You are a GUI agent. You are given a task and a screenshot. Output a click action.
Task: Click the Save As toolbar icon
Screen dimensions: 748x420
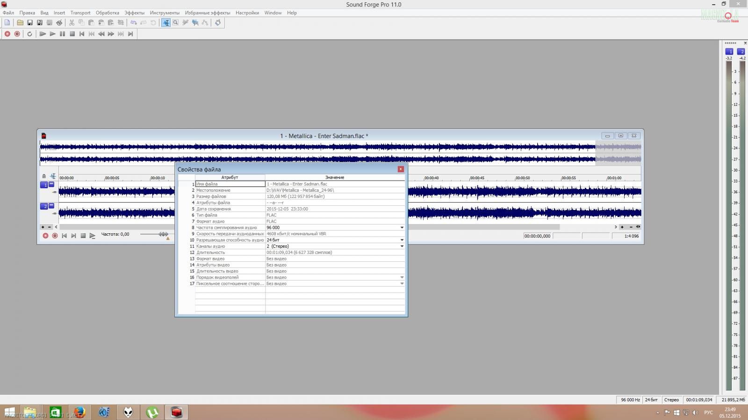pyautogui.click(x=40, y=22)
